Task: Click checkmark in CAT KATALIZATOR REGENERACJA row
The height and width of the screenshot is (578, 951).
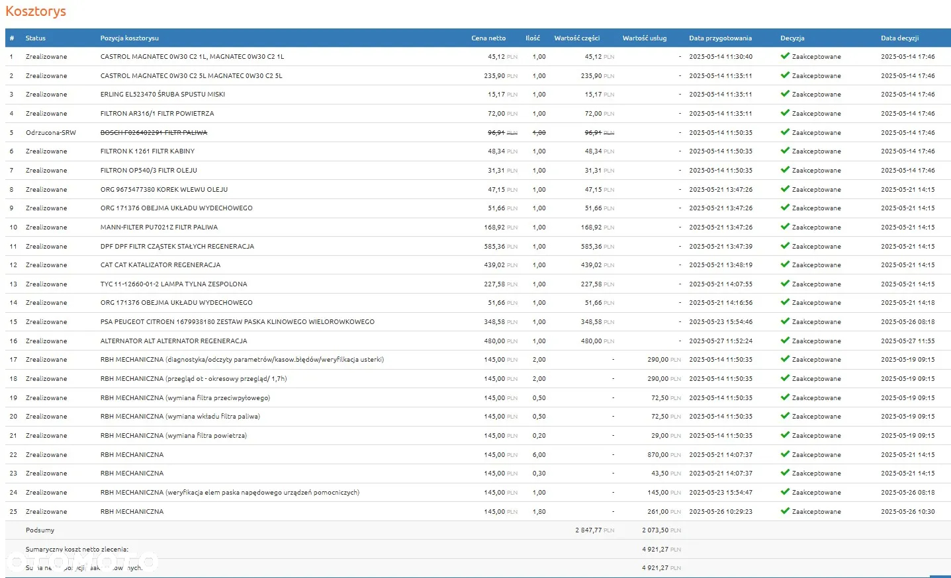Action: point(785,265)
